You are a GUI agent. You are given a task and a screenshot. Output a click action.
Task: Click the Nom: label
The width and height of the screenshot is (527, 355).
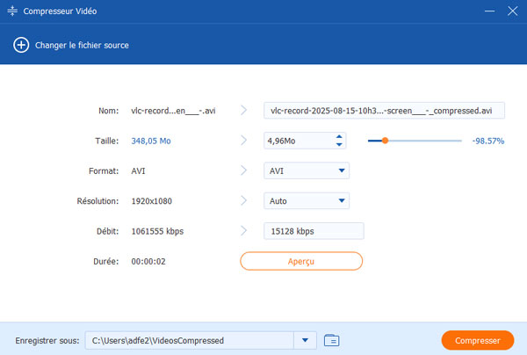109,111
